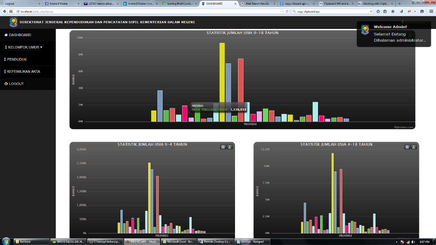Click the ministry logo in header
The width and height of the screenshot is (436, 245).
(14, 22)
